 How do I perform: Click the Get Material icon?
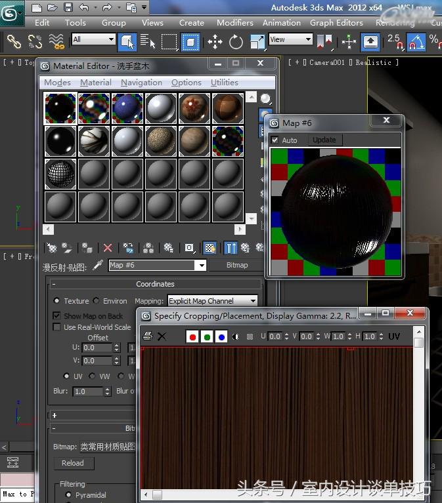point(52,248)
